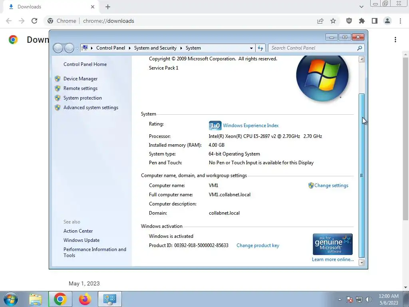
Task: Click Change product key link
Action: click(258, 245)
